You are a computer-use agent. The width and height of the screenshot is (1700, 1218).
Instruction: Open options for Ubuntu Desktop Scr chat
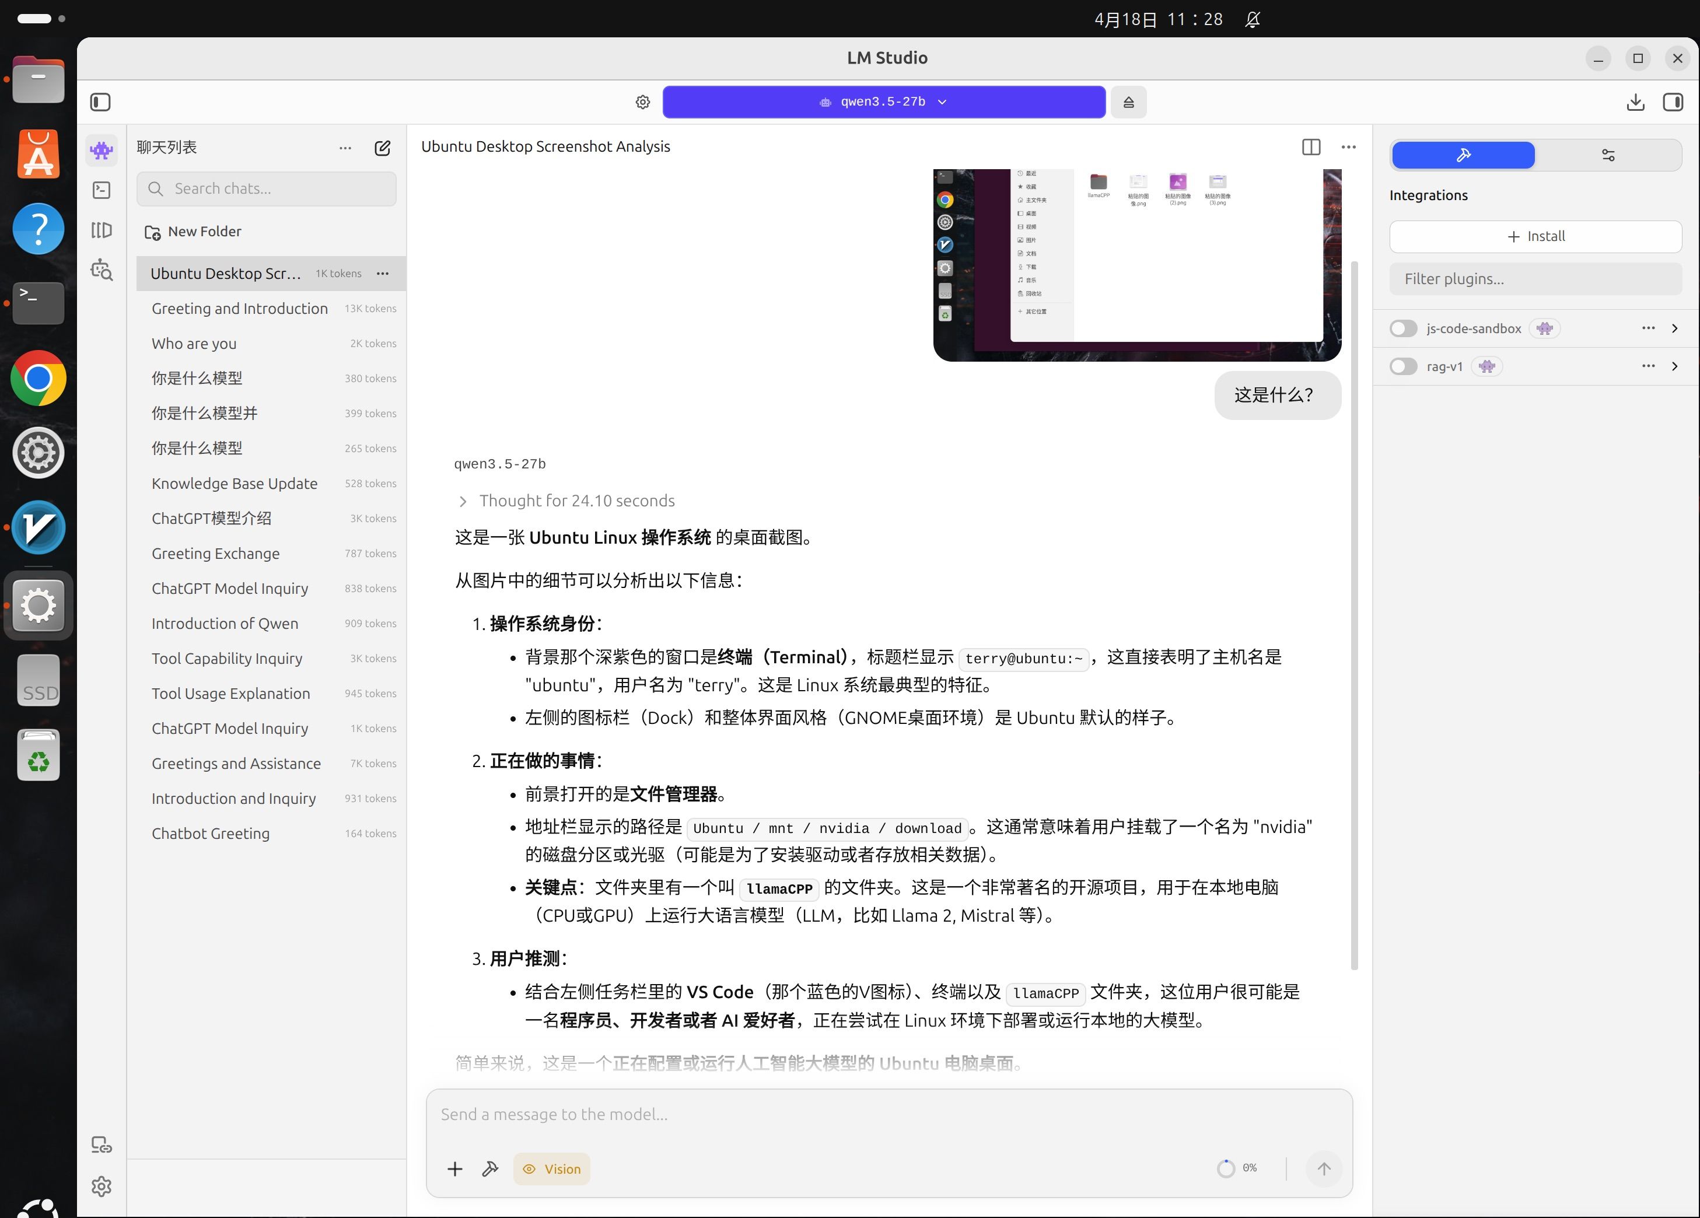[382, 274]
